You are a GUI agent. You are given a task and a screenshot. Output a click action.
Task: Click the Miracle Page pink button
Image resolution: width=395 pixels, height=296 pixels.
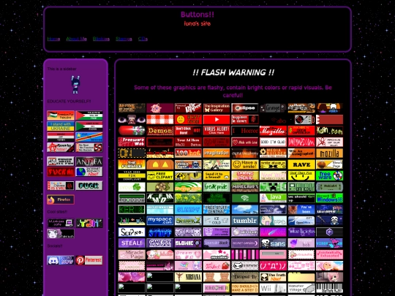132,254
